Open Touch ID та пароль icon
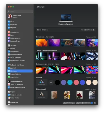This screenshot has width=104, height=113. pos(9,84)
